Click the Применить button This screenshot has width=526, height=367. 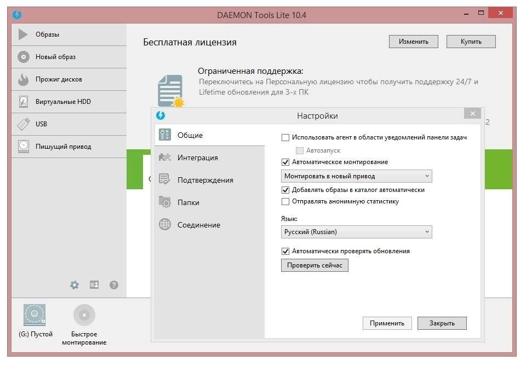(387, 323)
